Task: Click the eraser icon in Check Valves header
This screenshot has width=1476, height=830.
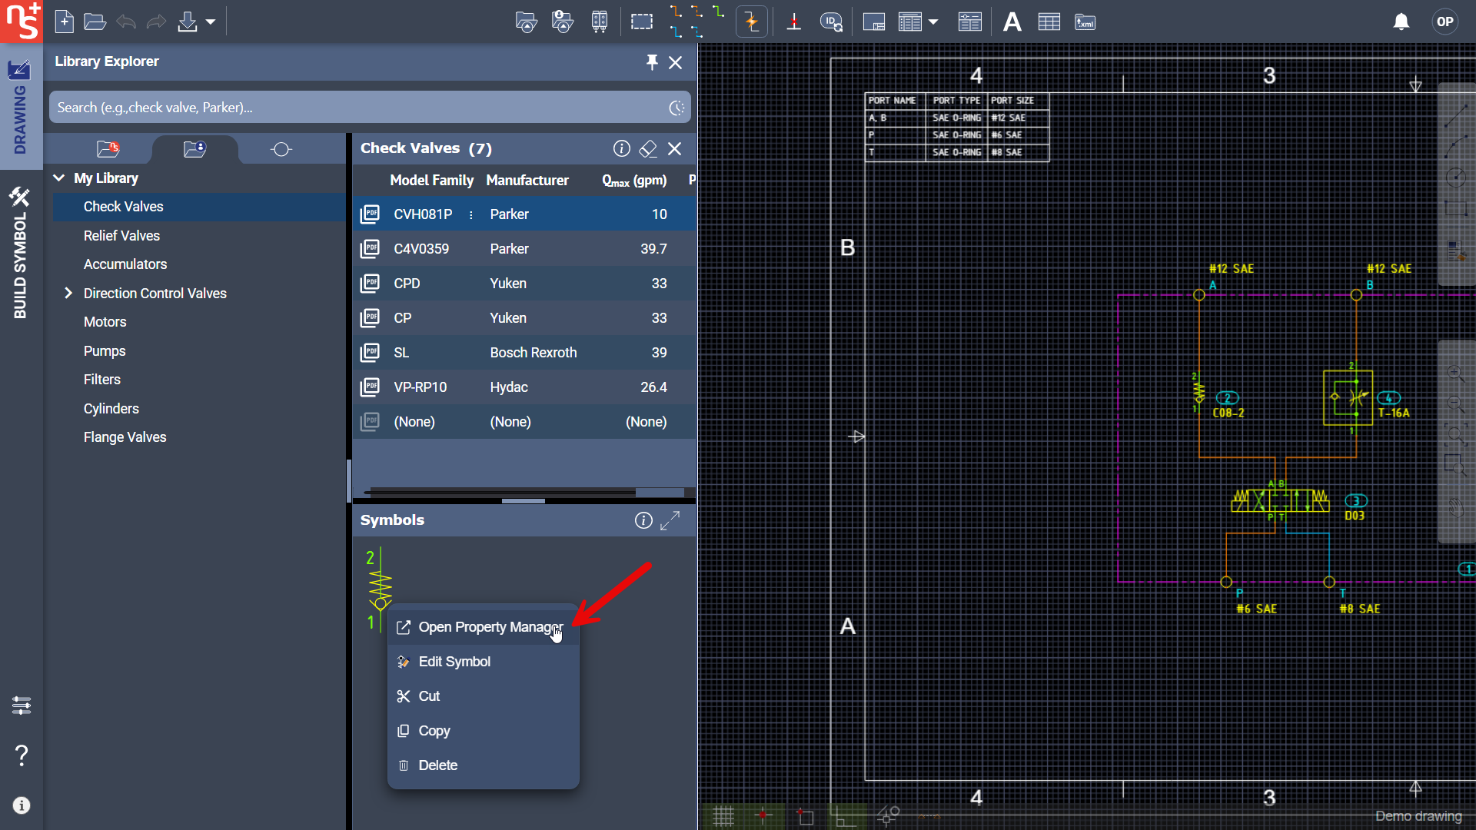Action: pyautogui.click(x=648, y=148)
